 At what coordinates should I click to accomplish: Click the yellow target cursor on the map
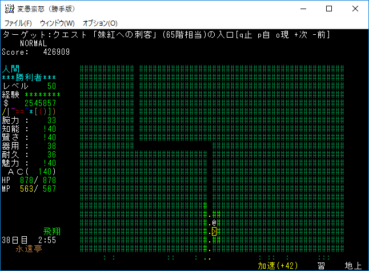tap(214, 232)
